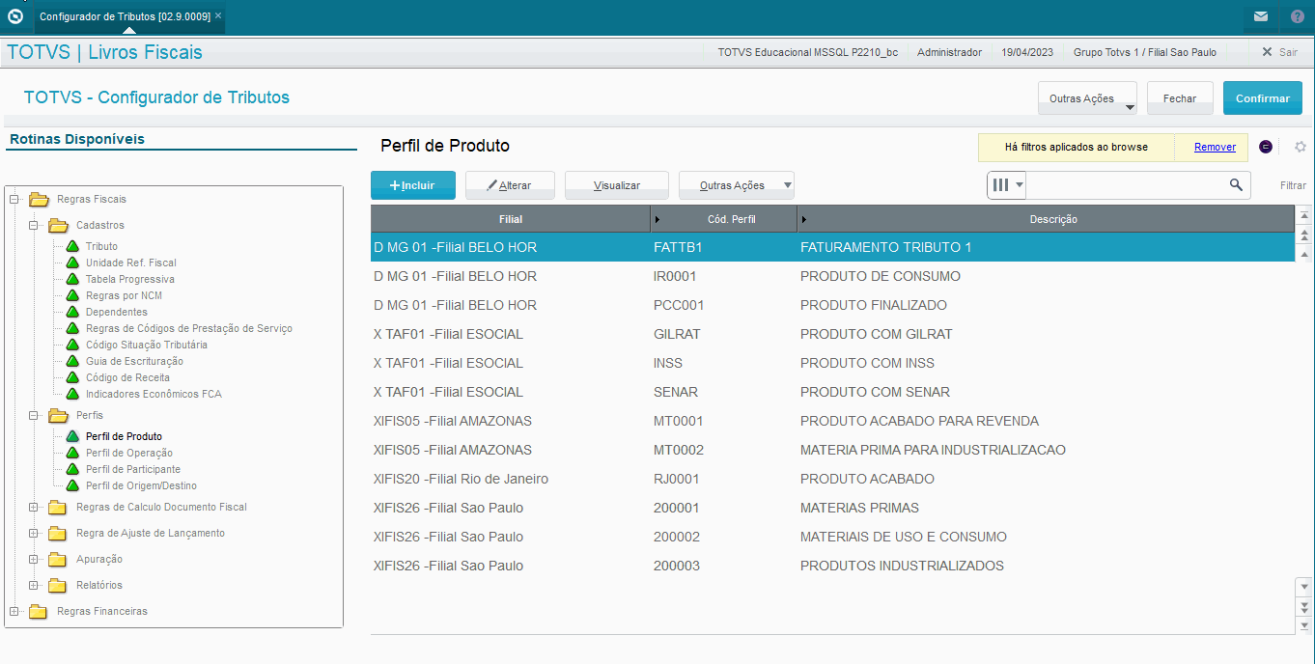Click the green icon beside Dependentes
Viewport: 1315px width, 664px height.
(x=72, y=312)
